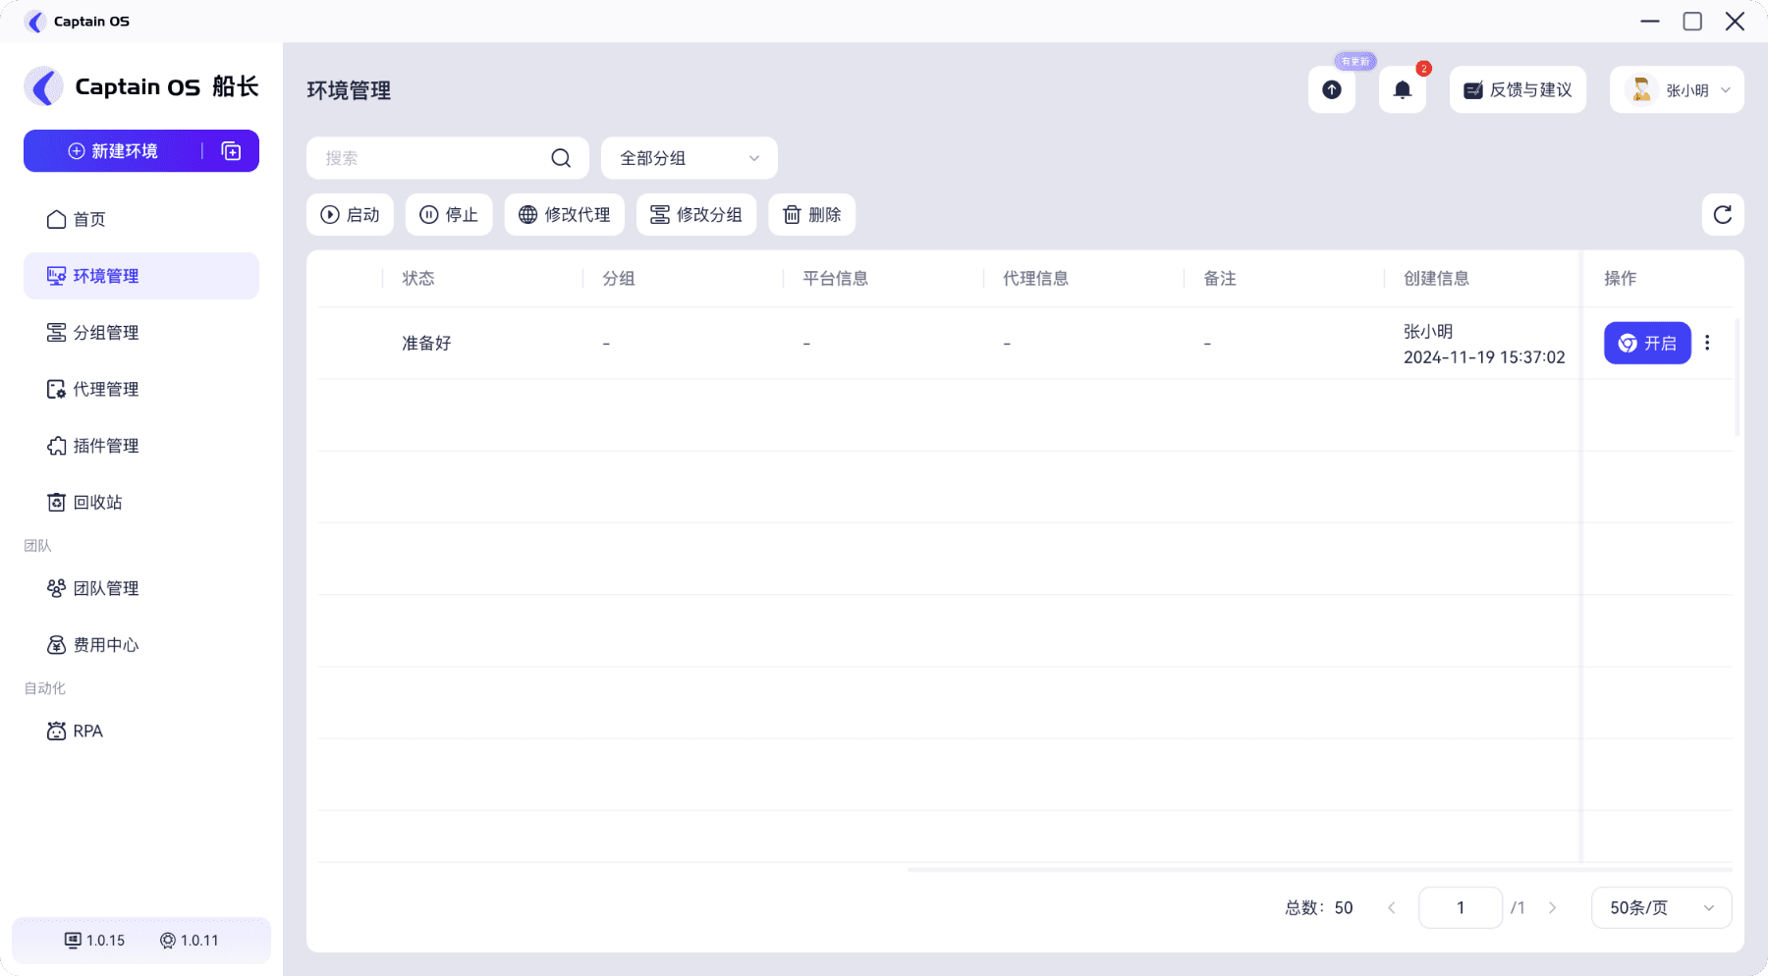This screenshot has height=976, width=1768.
Task: Open 插件管理 from the sidebar
Action: coord(105,446)
